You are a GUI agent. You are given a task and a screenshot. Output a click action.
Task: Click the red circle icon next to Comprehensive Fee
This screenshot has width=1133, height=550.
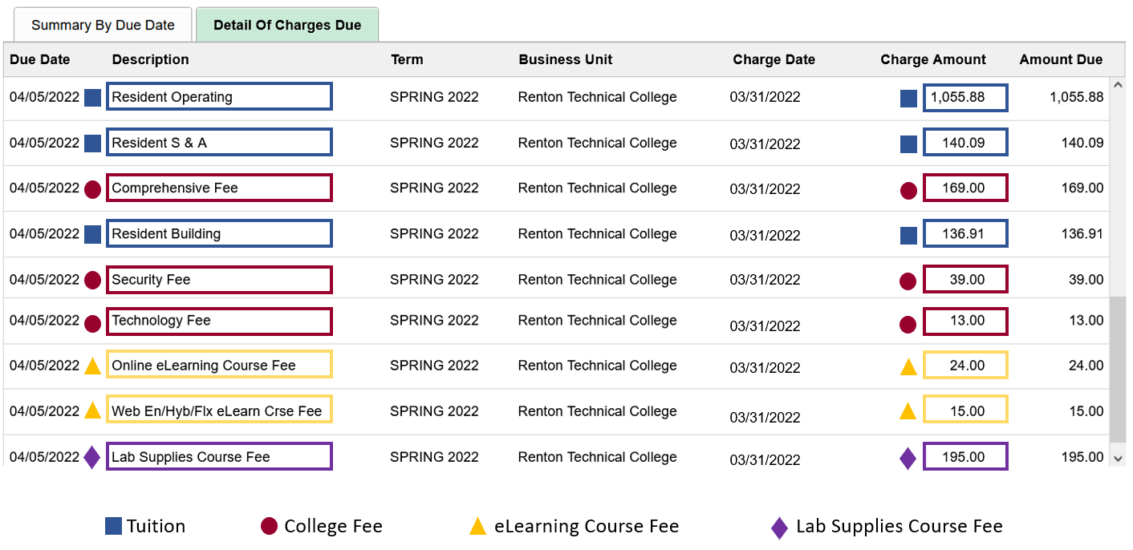click(92, 188)
